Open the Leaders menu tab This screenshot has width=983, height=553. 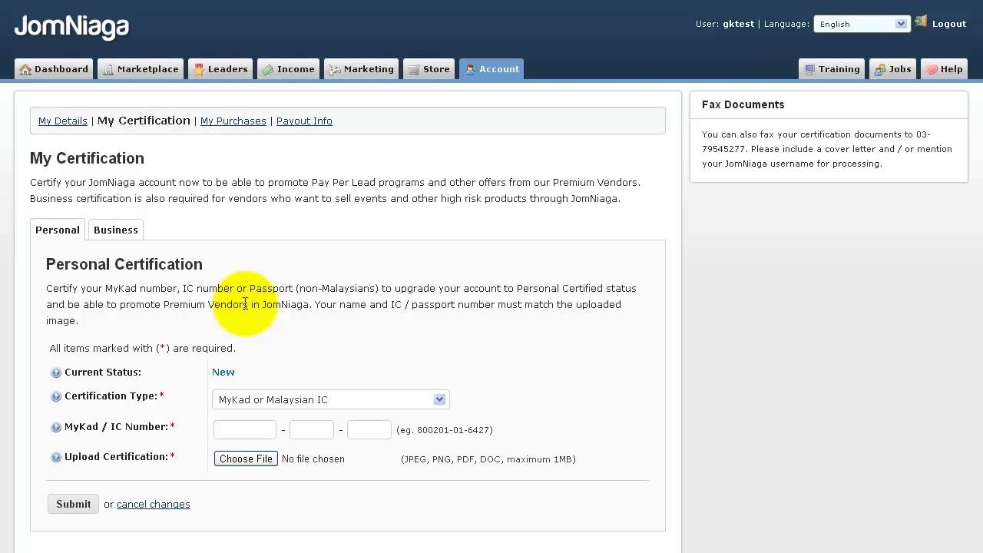tap(220, 69)
